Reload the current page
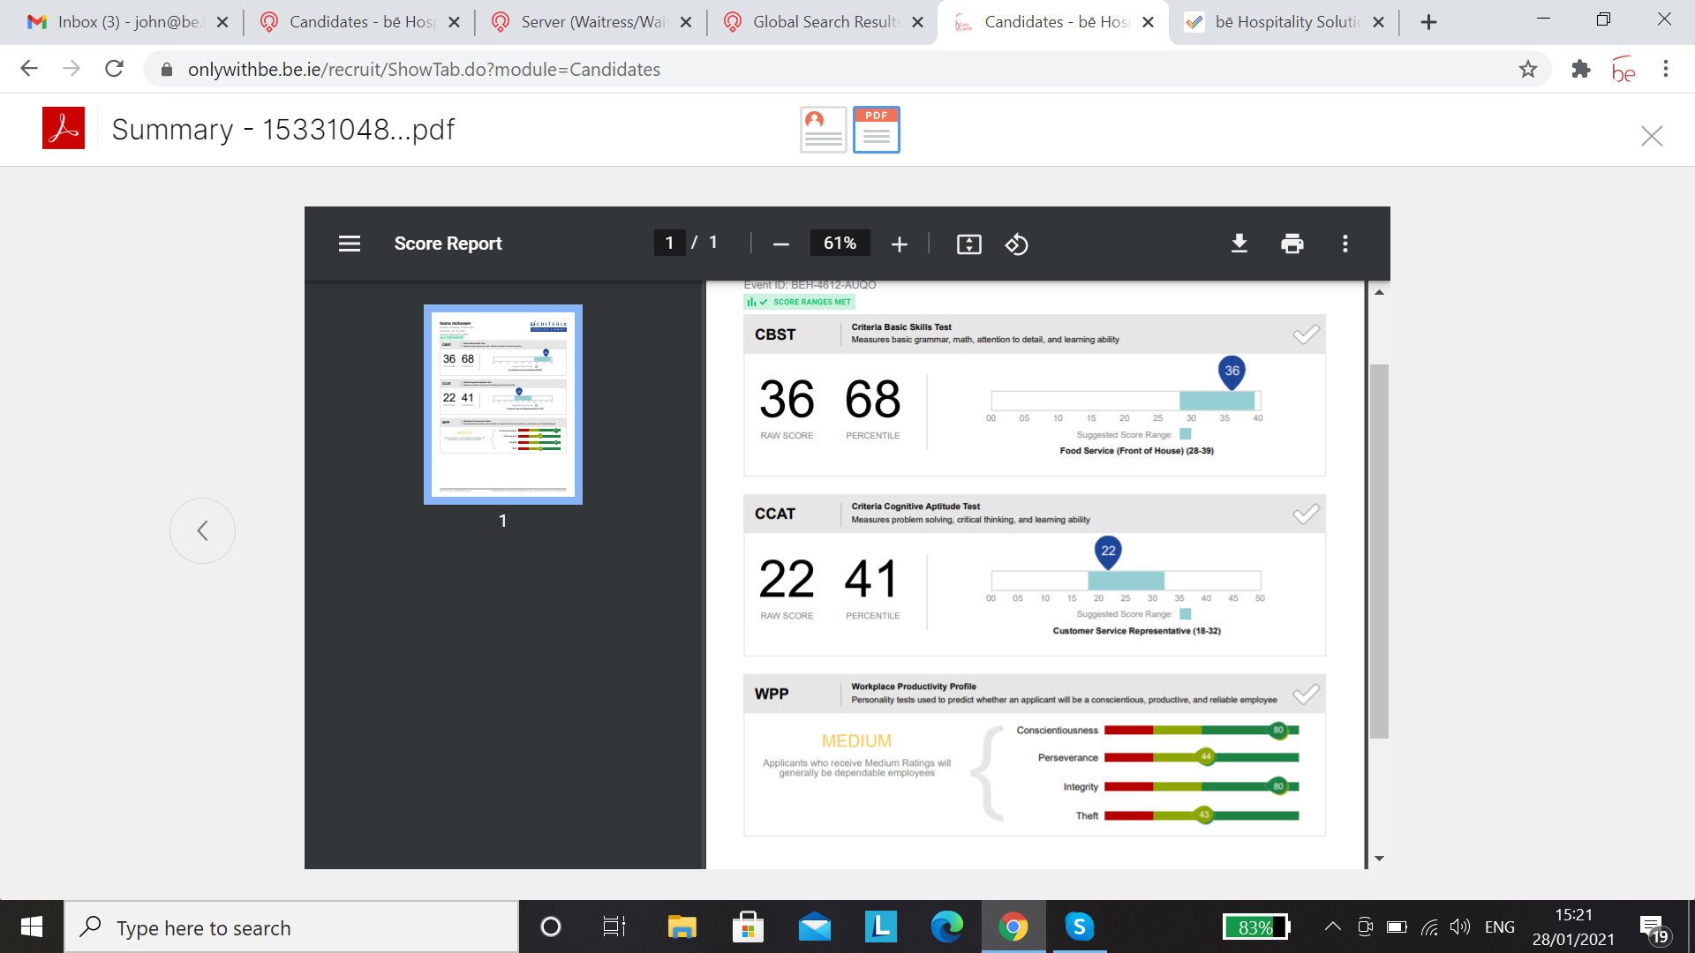The height and width of the screenshot is (953, 1695). (114, 69)
